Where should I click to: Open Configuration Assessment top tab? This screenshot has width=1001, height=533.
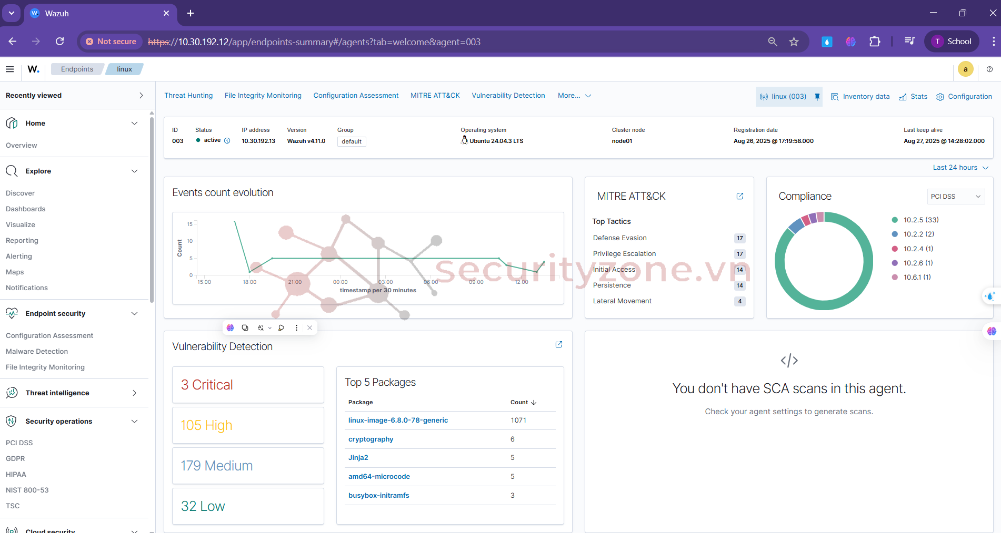click(356, 96)
